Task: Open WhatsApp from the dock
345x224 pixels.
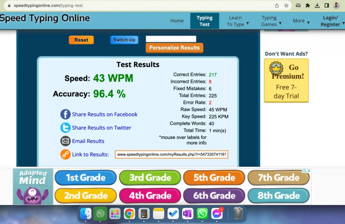Action: [x=202, y=213]
